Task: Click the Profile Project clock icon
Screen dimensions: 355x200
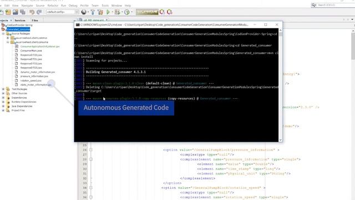Action: 127,12
